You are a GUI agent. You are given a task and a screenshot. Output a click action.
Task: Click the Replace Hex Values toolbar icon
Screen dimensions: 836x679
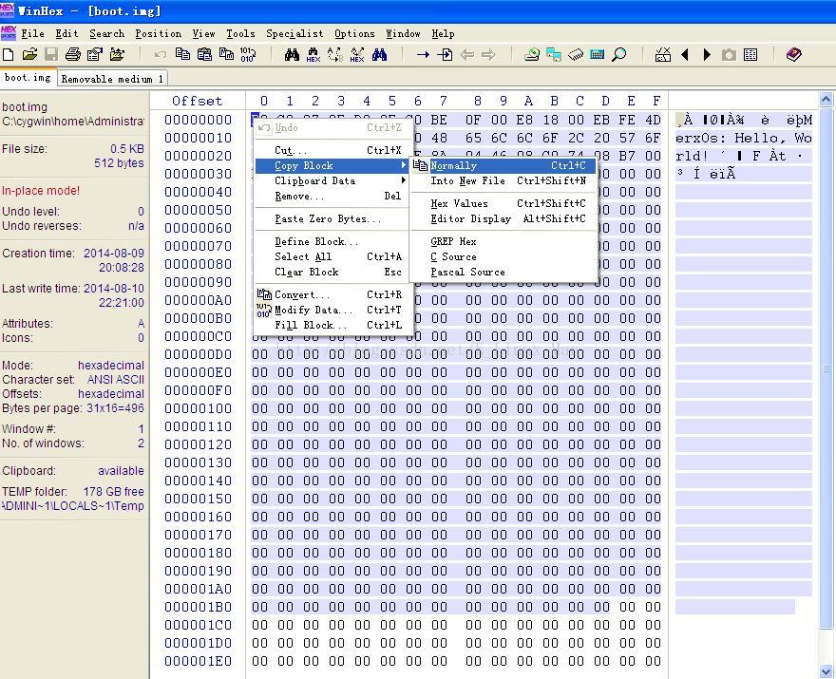pos(357,54)
